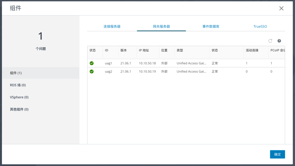Click 外部 location in uag1 row
Image resolution: width=295 pixels, height=166 pixels.
click(164, 63)
